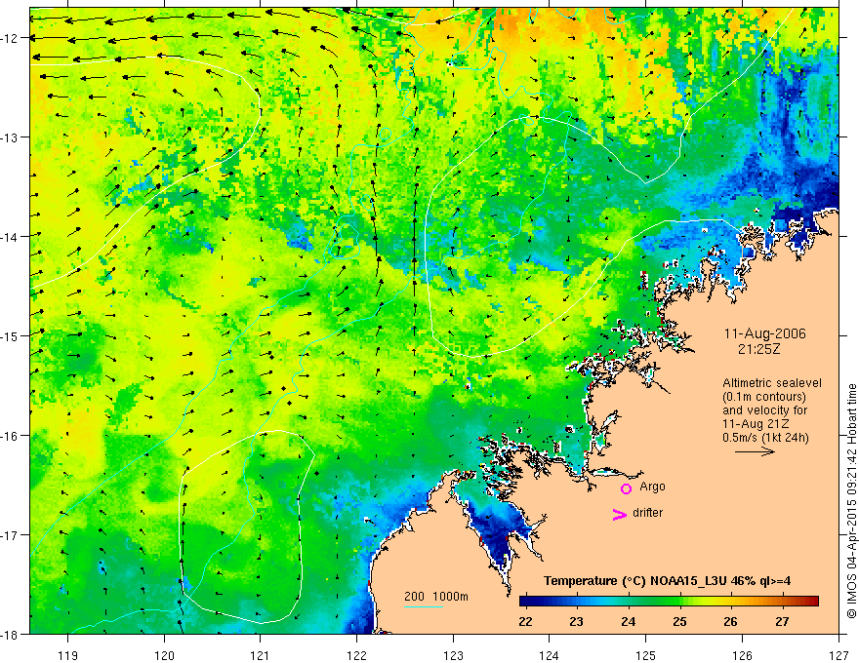This screenshot has width=859, height=663.
Task: Click the longitude axis label '123'
Action: 453,655
